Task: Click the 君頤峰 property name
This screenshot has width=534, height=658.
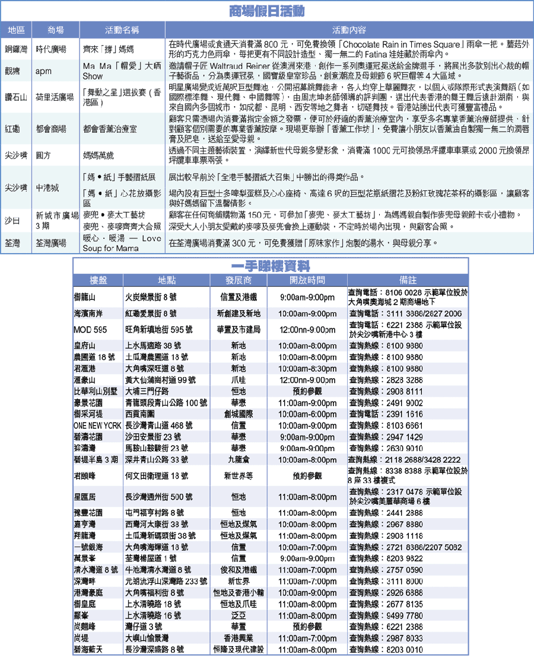Action: 84,476
